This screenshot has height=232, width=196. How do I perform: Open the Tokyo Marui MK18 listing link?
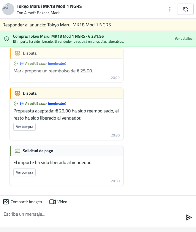pos(79,25)
